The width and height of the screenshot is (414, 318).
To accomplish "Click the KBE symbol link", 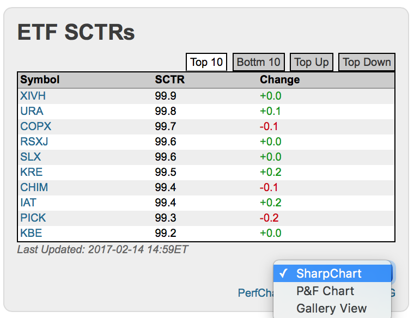I will click(31, 233).
